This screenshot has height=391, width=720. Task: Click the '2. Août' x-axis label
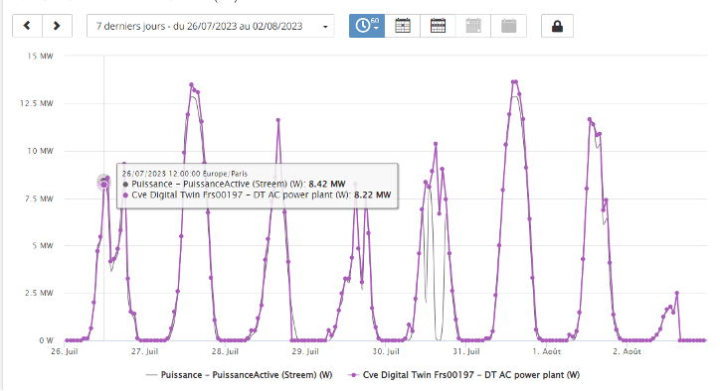(x=627, y=351)
